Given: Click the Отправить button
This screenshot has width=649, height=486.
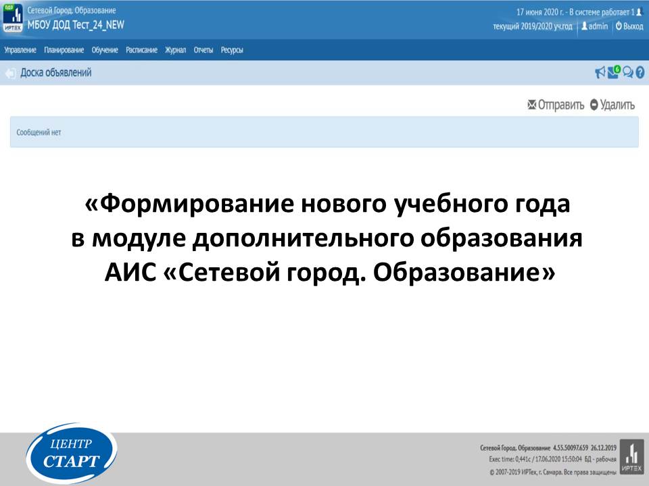Looking at the screenshot, I should 556,105.
